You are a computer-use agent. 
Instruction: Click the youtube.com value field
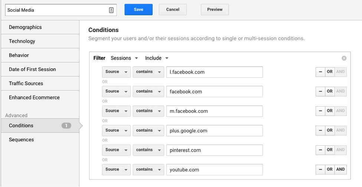pyautogui.click(x=215, y=170)
